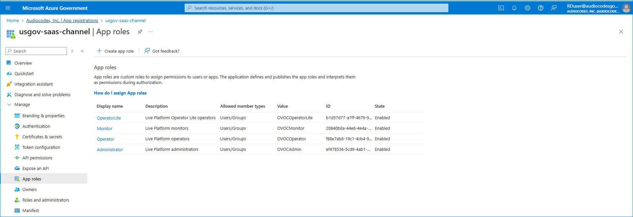Click Create app role button
Image resolution: width=633 pixels, height=217 pixels.
pyautogui.click(x=115, y=51)
